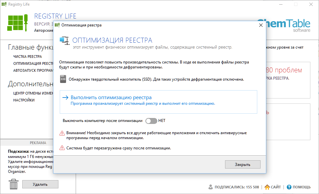
Task: Close the Registry Life main window
Action: coord(311,4)
